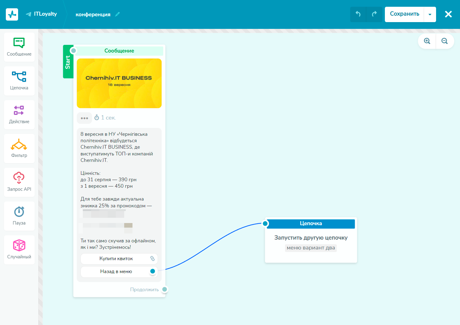The height and width of the screenshot is (325, 460).
Task: Click the Запустить другую цепочку text
Action: tap(311, 238)
